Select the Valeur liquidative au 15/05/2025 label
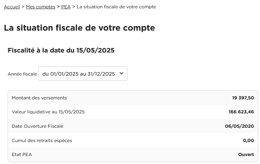This screenshot has width=260, height=164. click(48, 112)
